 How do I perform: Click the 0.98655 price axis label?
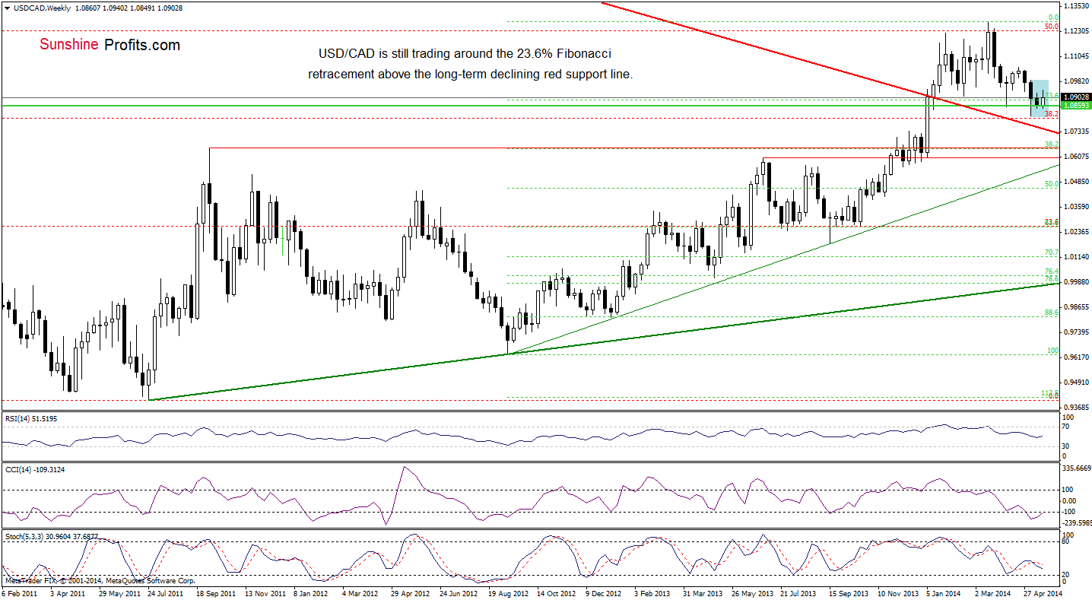click(1078, 307)
